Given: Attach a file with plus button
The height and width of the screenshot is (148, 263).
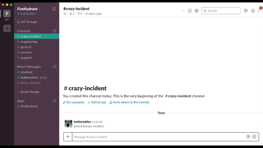Looking at the screenshot, I should pyautogui.click(x=68, y=137).
